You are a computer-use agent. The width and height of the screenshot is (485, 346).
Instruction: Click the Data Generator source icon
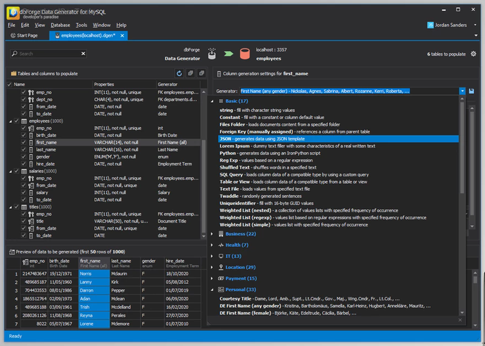212,54
